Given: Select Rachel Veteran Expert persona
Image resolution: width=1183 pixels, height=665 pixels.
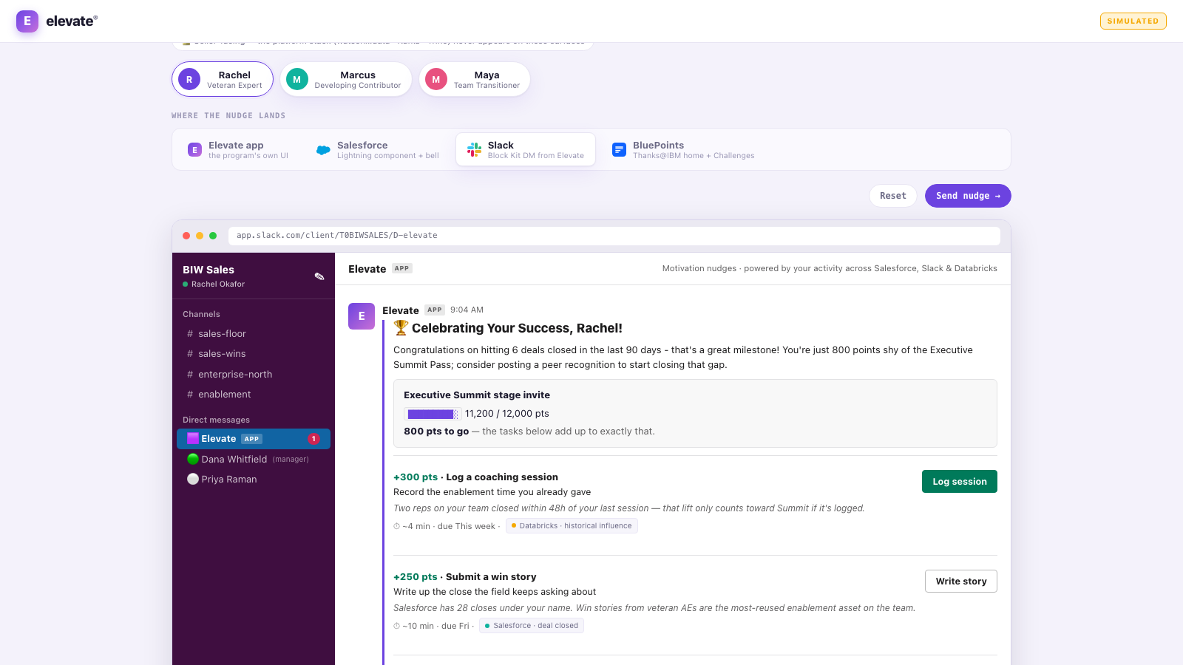Looking at the screenshot, I should 223,79.
